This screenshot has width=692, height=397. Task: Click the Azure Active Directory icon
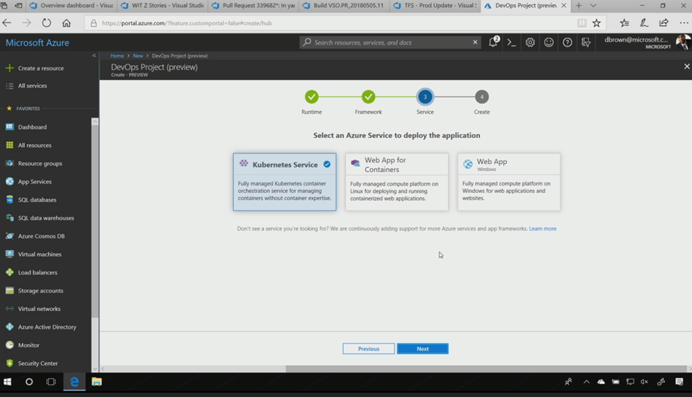[x=9, y=327]
